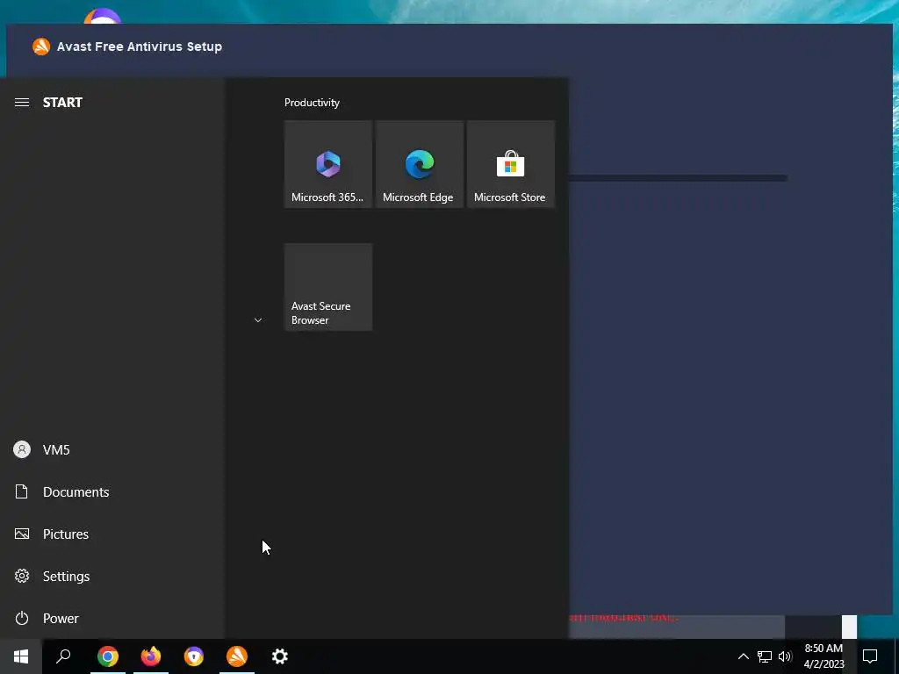Select the Productivity group header

(312, 103)
